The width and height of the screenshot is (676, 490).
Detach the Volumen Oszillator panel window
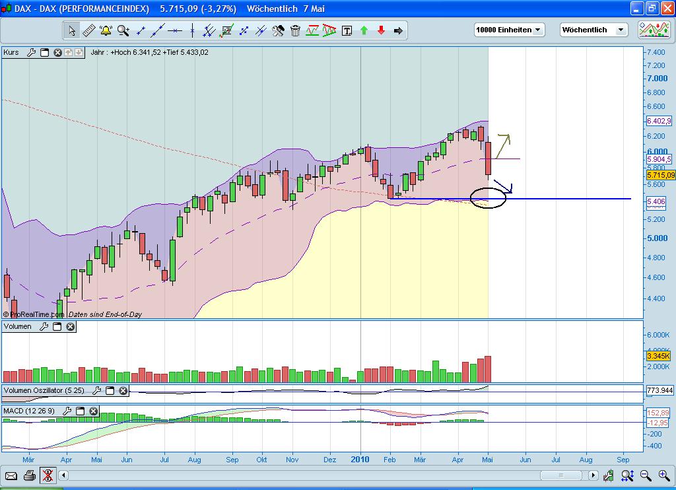click(110, 390)
